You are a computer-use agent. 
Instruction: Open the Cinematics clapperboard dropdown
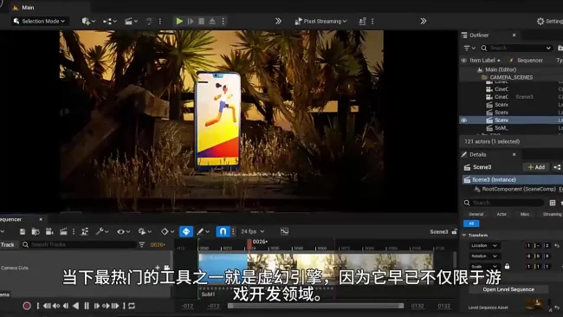click(x=131, y=21)
